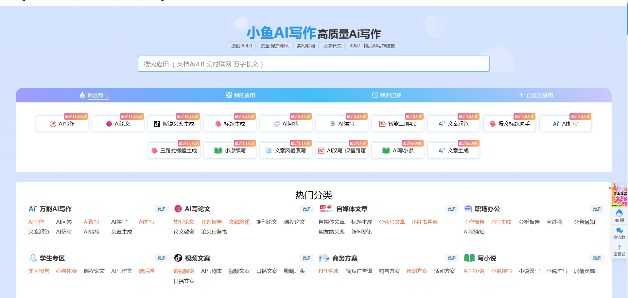Open the 自定义应用 tab
This screenshot has height=298, width=628.
pyautogui.click(x=536, y=95)
